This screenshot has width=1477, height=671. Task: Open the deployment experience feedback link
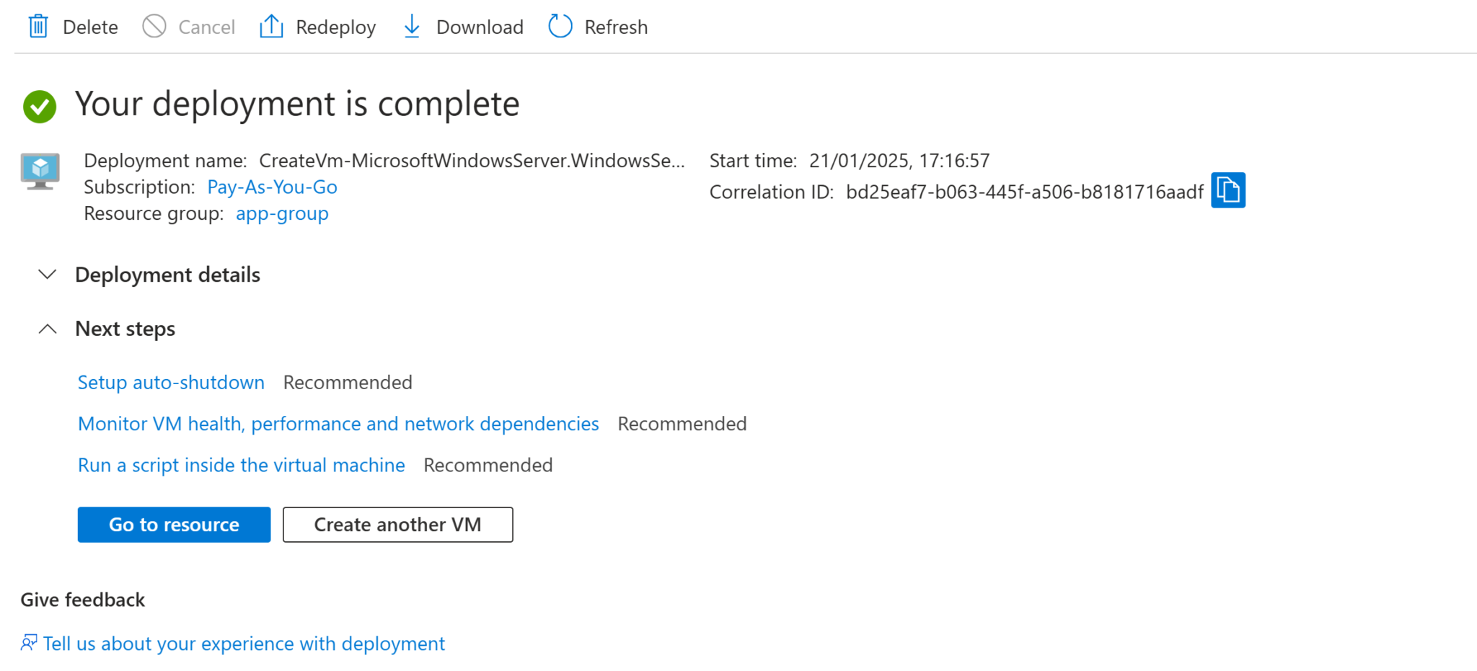(244, 644)
